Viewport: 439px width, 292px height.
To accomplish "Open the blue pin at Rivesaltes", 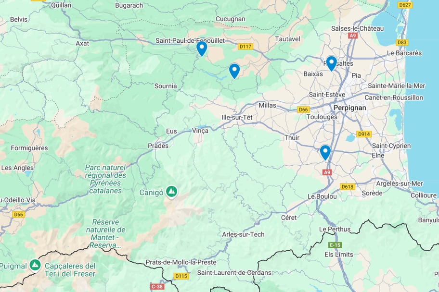I will (331, 63).
